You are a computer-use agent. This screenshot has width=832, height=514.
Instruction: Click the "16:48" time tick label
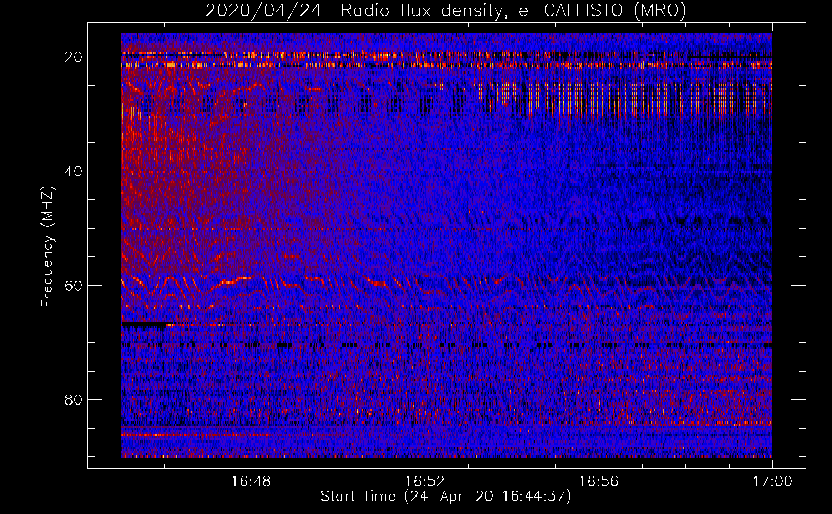tap(251, 482)
